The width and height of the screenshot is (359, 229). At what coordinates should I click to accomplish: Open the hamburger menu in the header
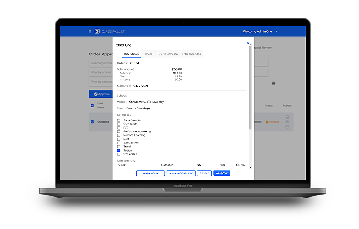click(x=90, y=31)
